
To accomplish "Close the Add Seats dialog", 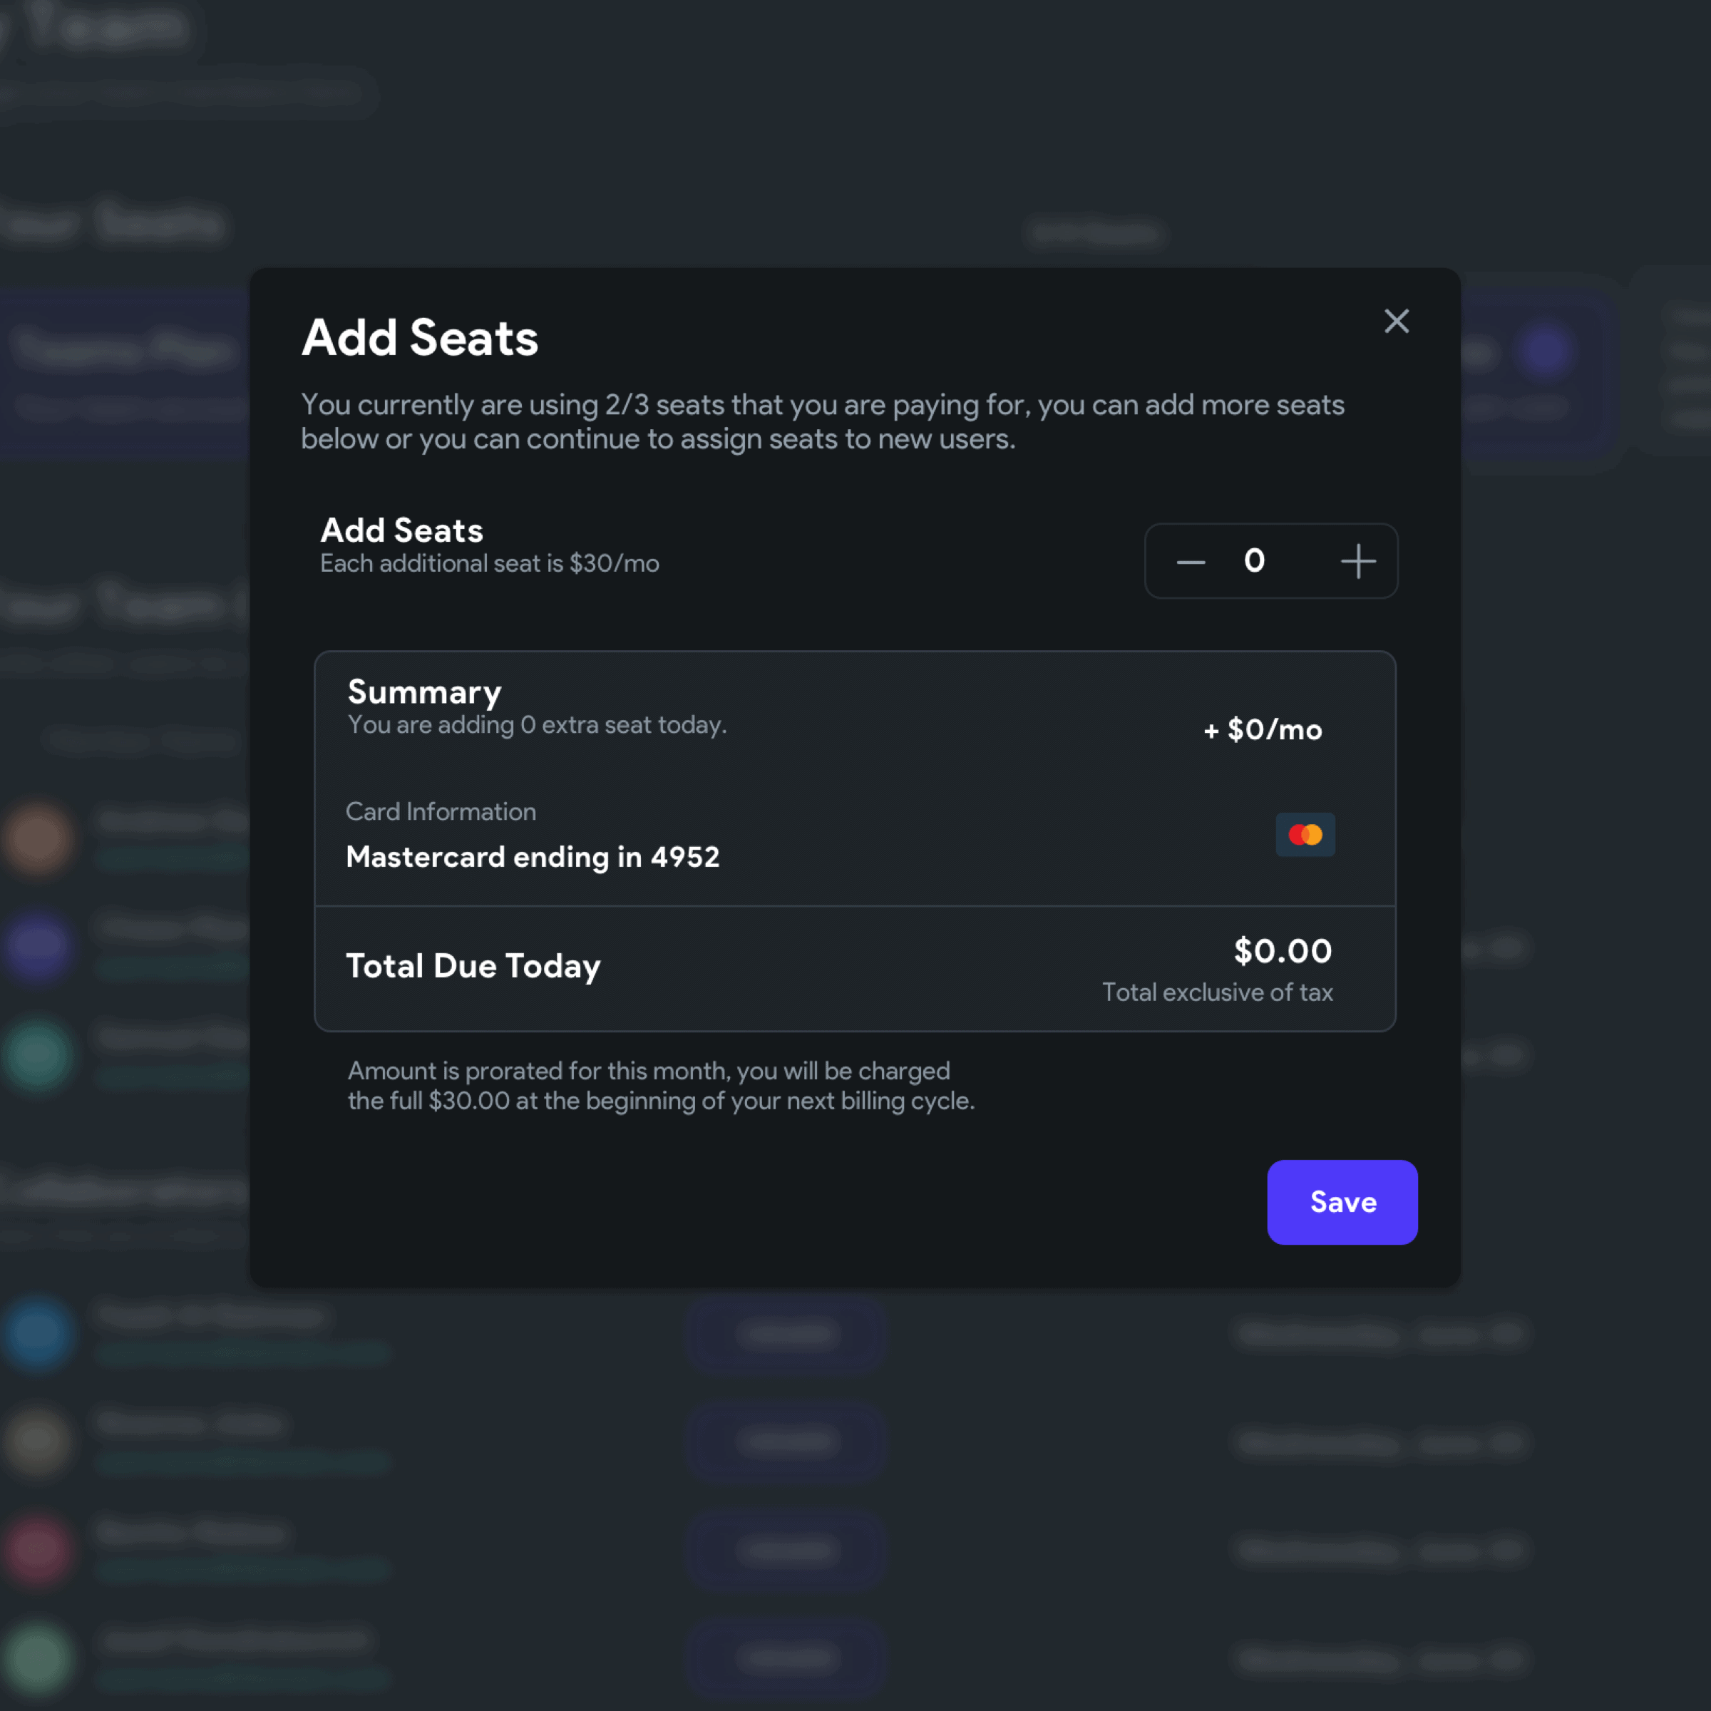I will 1397,321.
